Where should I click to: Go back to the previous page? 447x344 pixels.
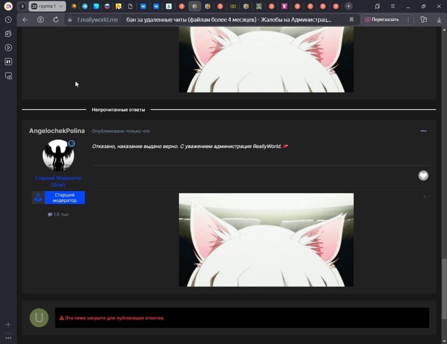tap(25, 20)
